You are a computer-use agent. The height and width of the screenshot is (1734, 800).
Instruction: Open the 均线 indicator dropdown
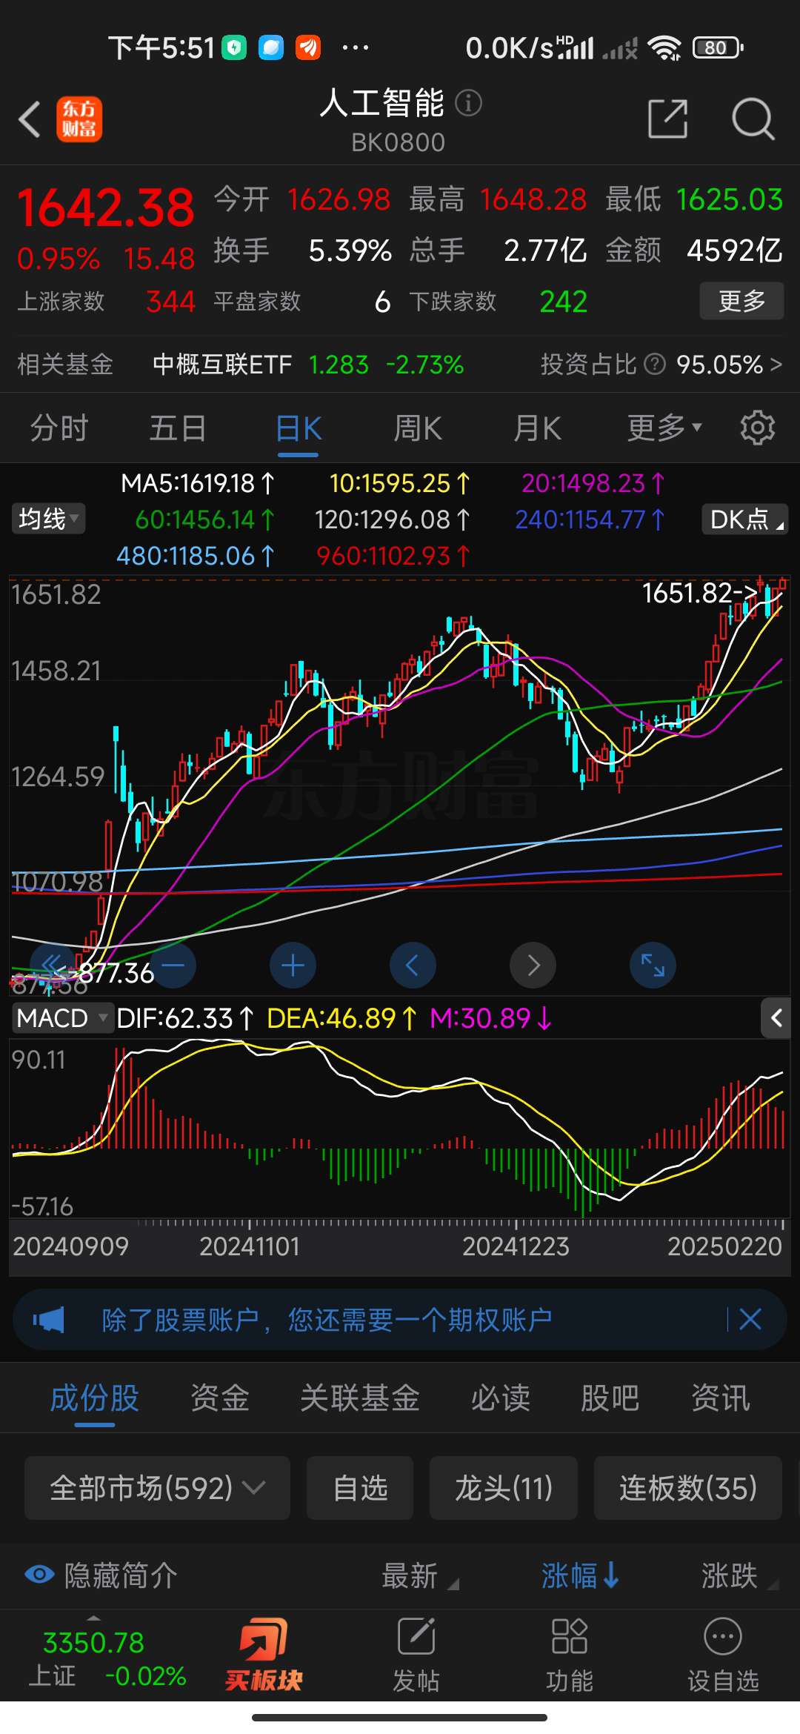[48, 519]
